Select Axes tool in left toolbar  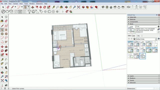coord(2,67)
